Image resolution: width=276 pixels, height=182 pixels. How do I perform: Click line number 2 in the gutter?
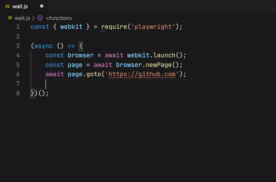tap(18, 36)
